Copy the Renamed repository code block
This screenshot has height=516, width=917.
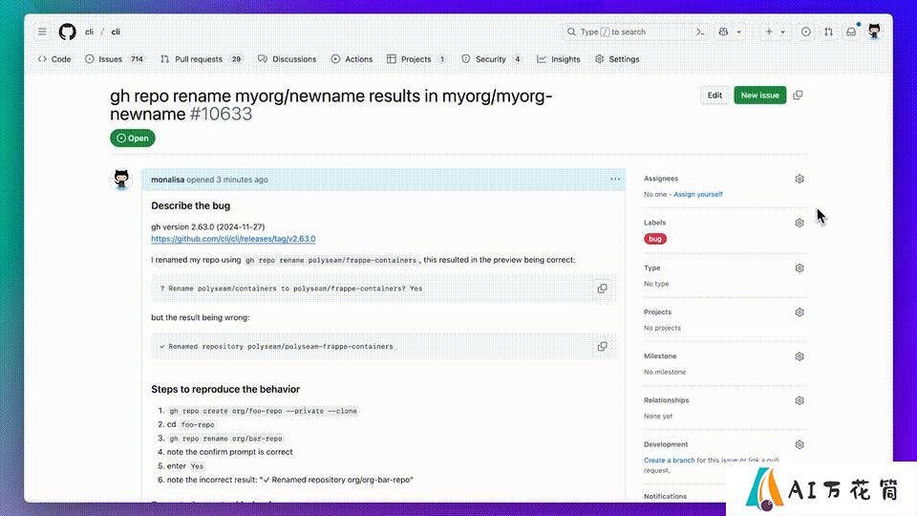coord(602,346)
